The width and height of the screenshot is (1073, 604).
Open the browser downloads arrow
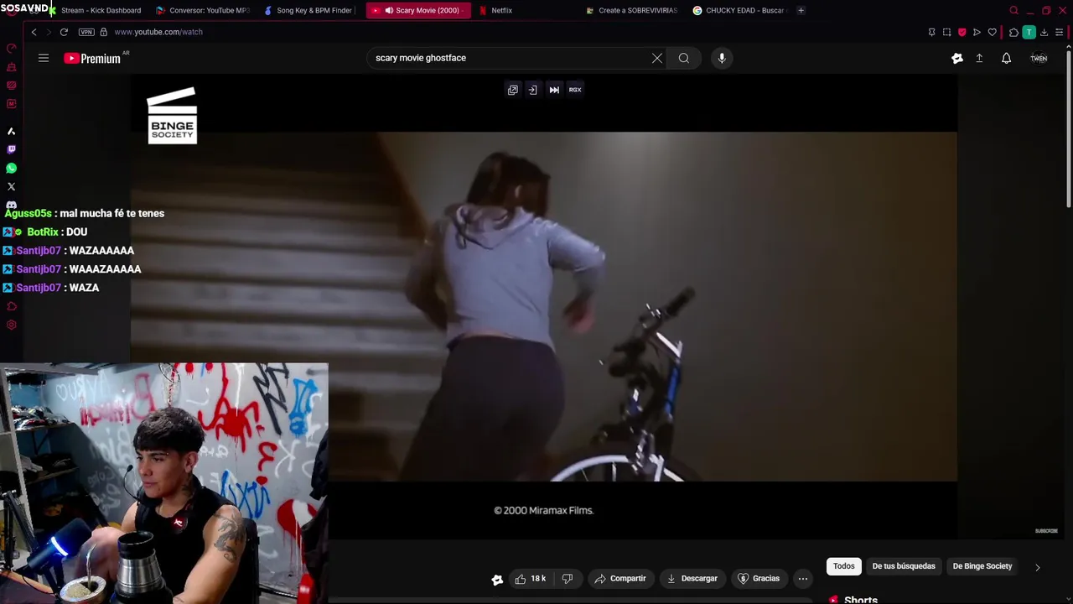pos(1044,32)
